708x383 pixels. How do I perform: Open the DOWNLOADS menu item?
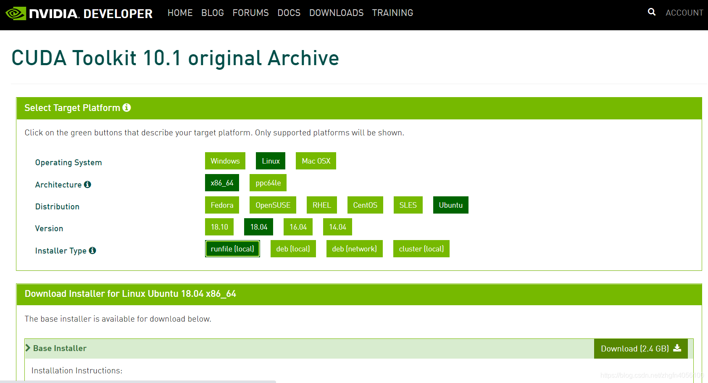[x=336, y=13]
